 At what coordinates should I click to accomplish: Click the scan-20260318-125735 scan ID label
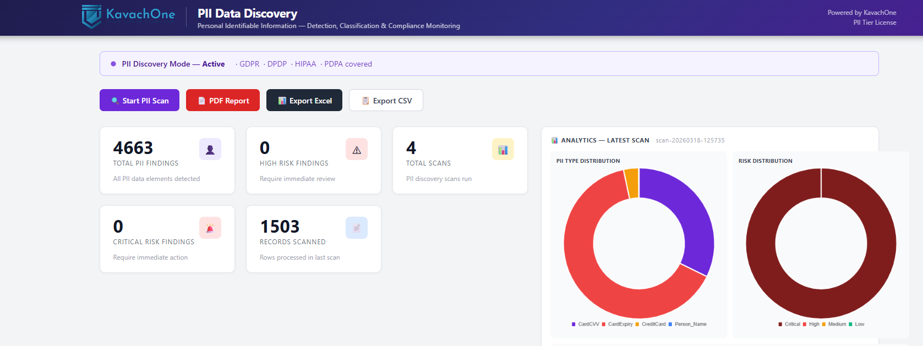click(690, 141)
